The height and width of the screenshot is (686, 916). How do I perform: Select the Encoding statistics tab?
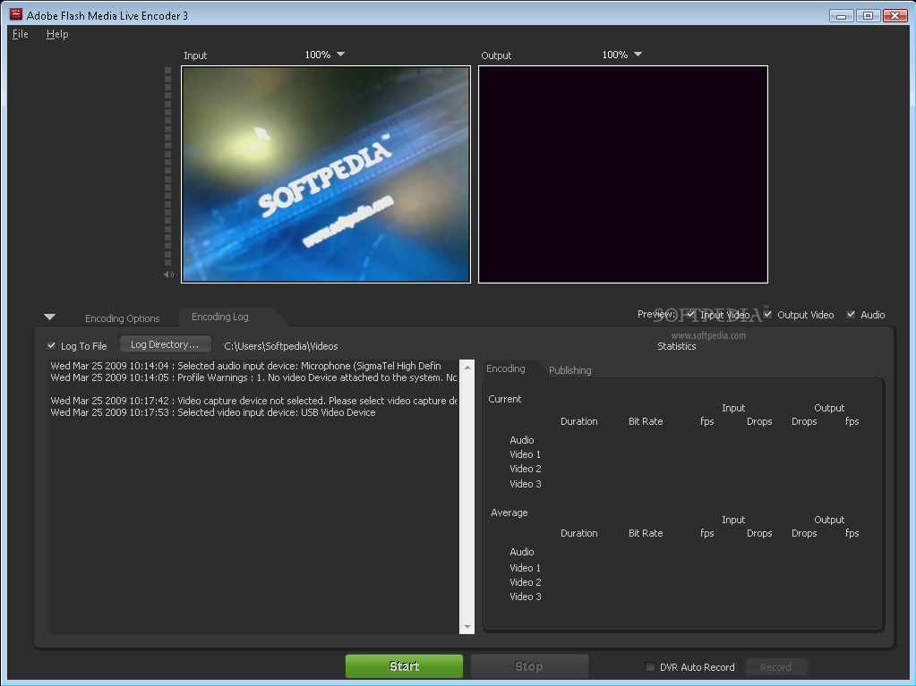(x=506, y=368)
